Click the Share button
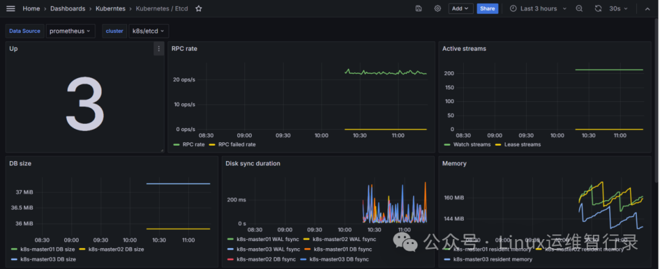This screenshot has width=660, height=269. click(488, 9)
